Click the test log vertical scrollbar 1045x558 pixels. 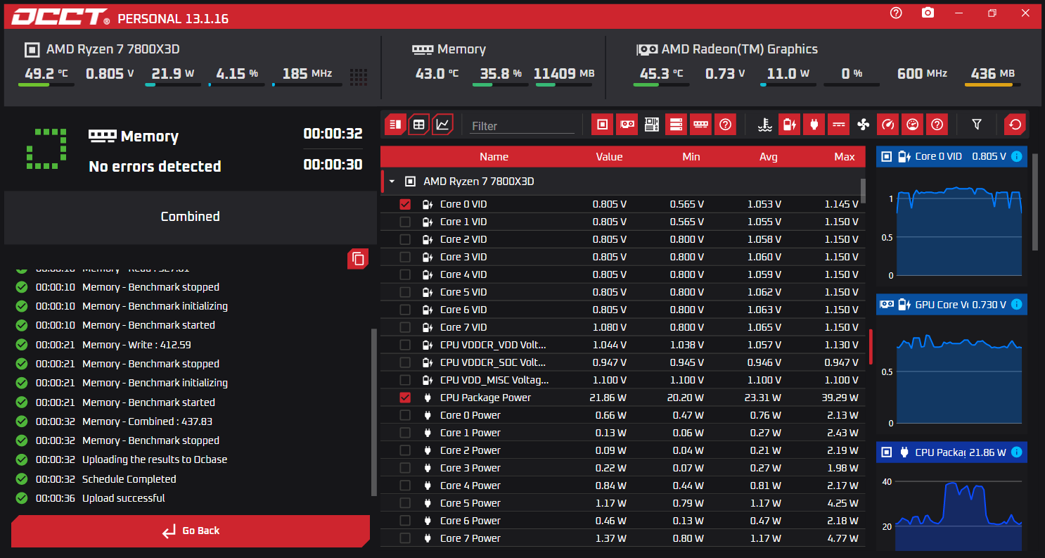(373, 412)
